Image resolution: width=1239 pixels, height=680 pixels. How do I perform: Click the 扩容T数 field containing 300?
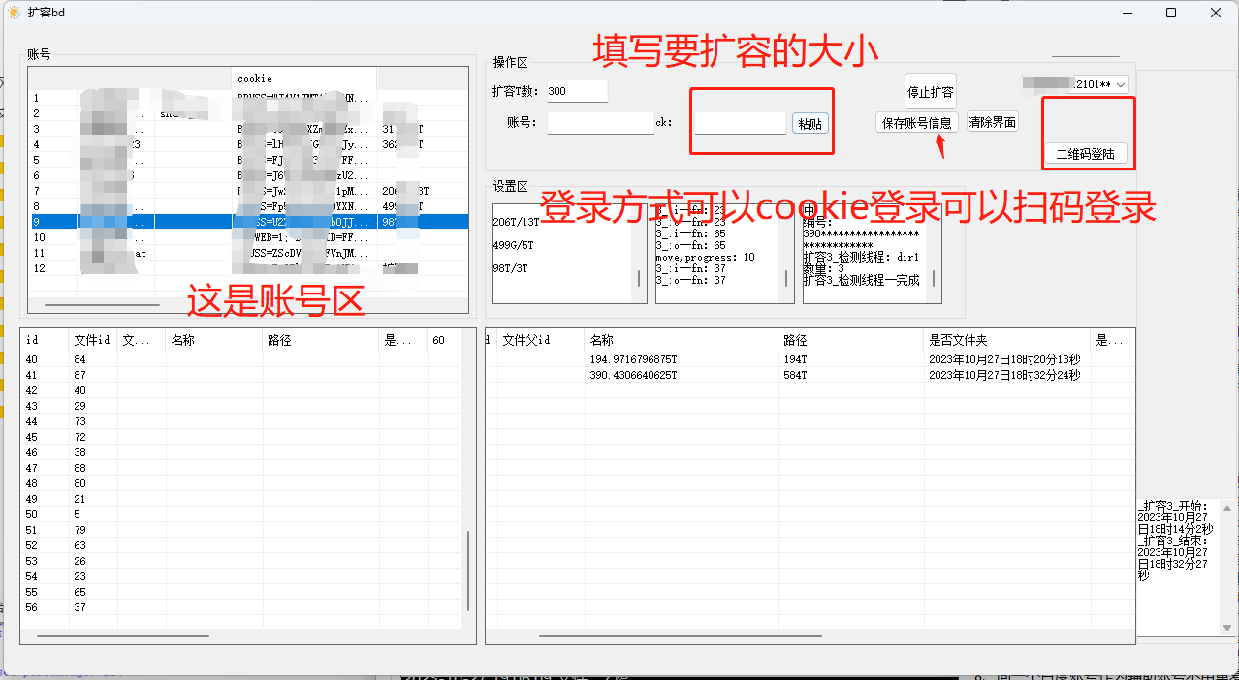coord(577,89)
